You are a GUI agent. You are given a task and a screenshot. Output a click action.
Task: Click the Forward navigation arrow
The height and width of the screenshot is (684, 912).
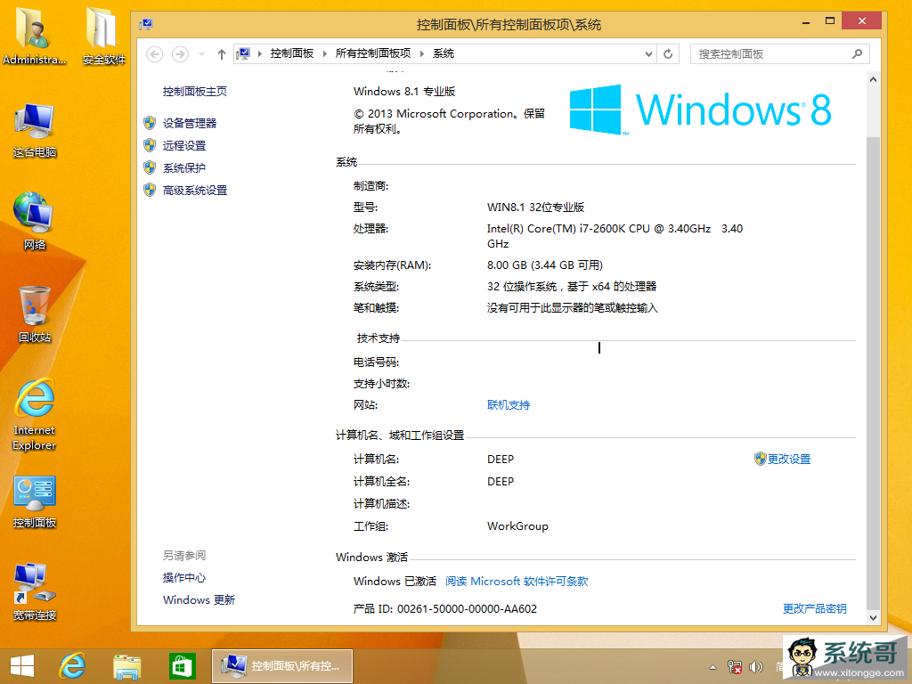(x=180, y=54)
